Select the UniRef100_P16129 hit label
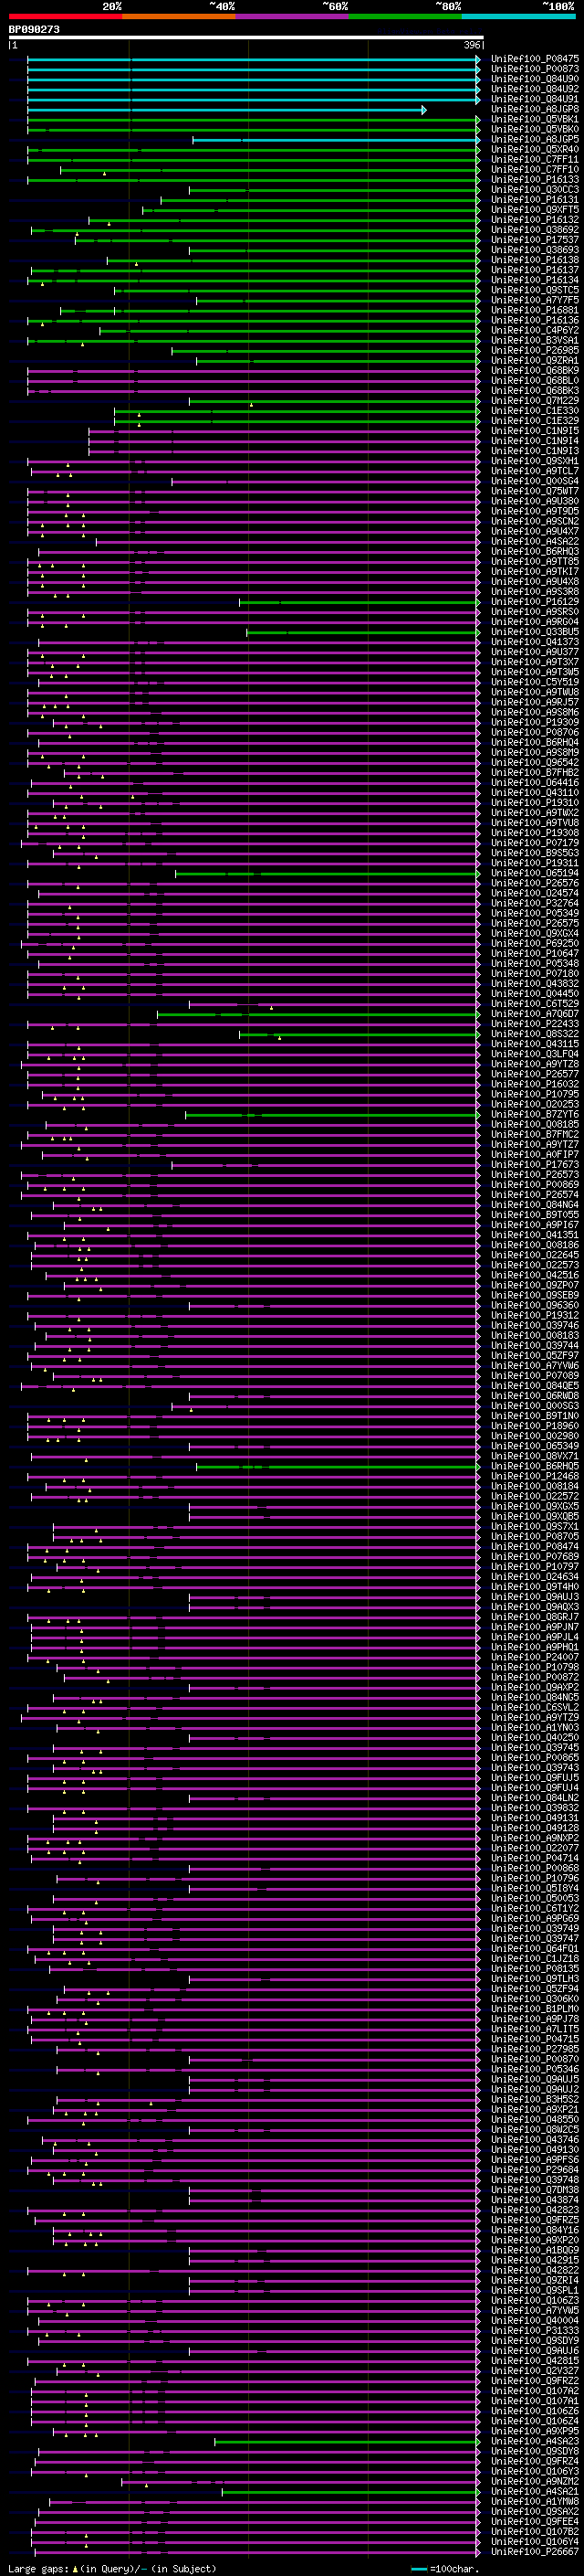 534,602
